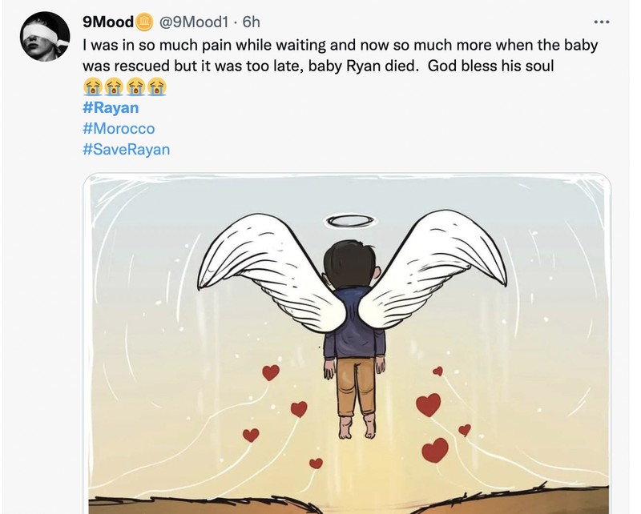Follow the #Morocco hashtag link

[119, 128]
